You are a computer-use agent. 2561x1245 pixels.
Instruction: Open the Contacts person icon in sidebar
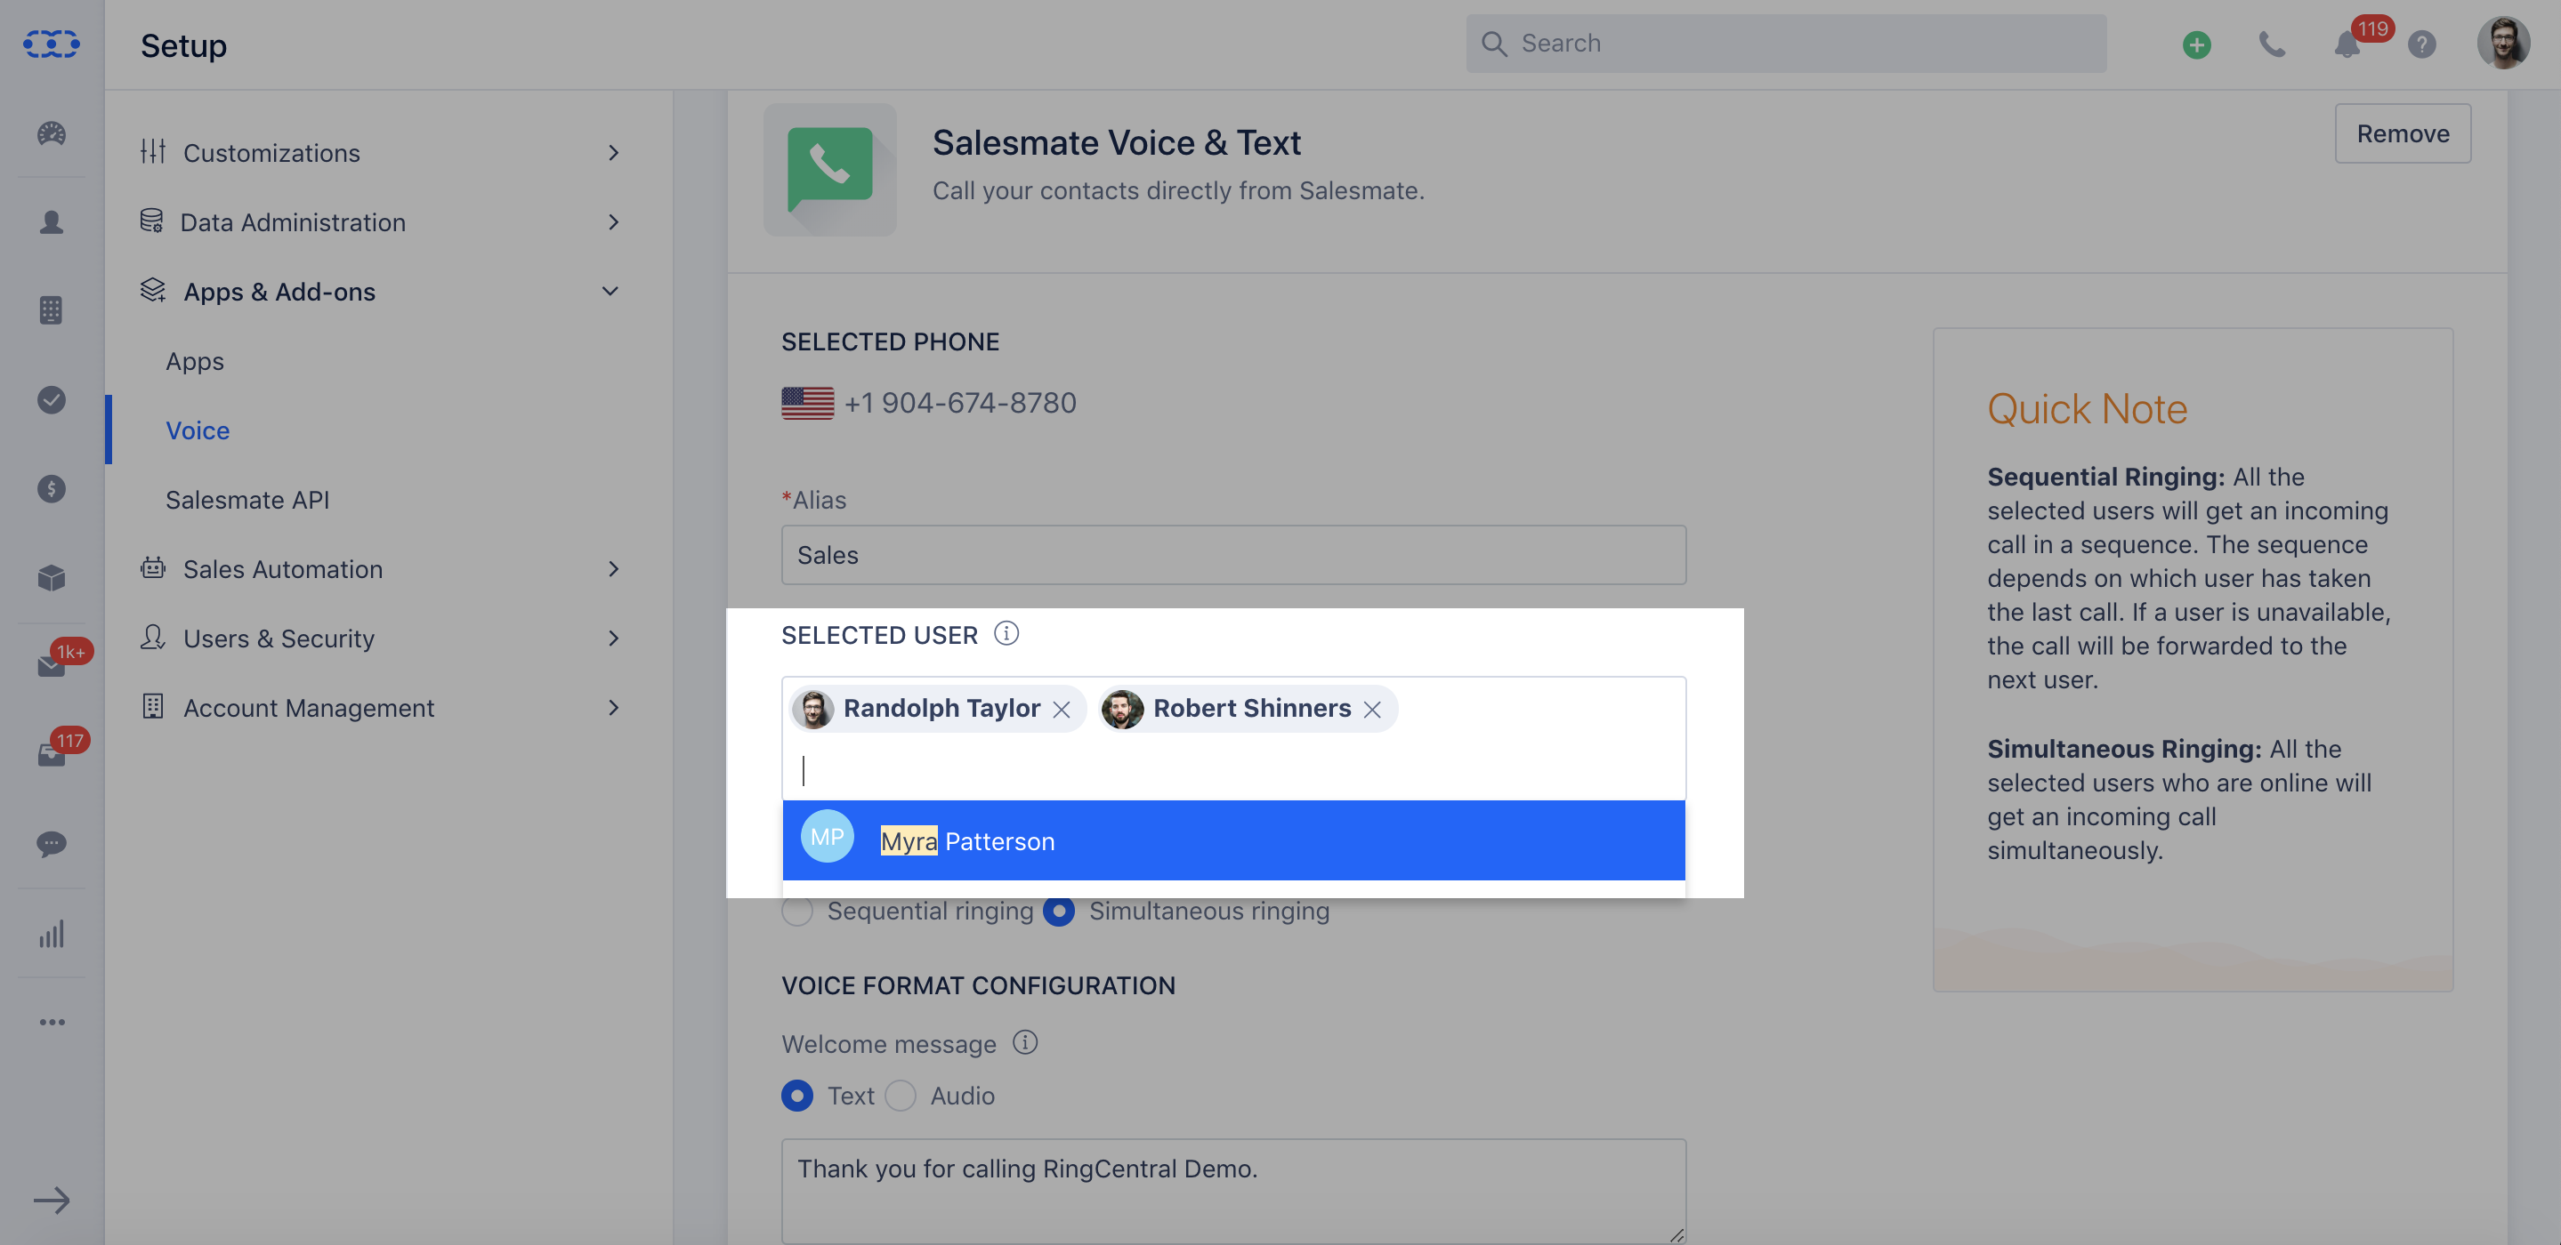(52, 221)
